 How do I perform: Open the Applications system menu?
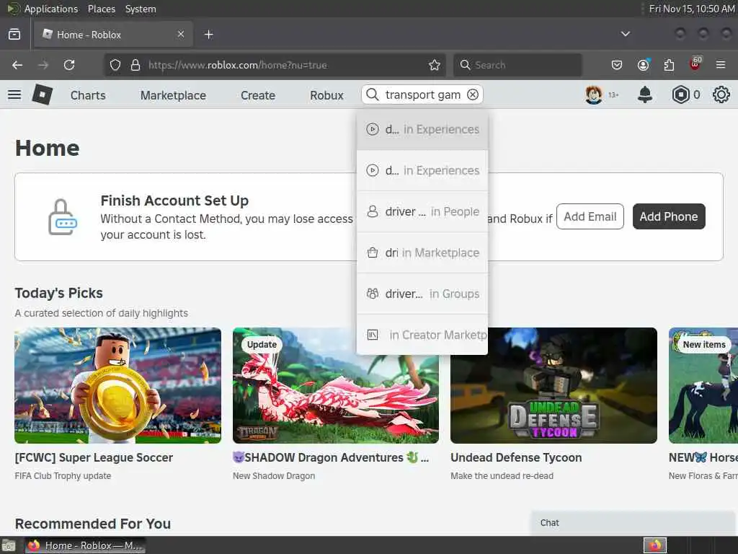pos(51,9)
